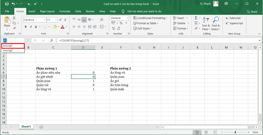Expand the General number format dropdown
Image resolution: width=263 pixels, height=135 pixels.
[127, 18]
